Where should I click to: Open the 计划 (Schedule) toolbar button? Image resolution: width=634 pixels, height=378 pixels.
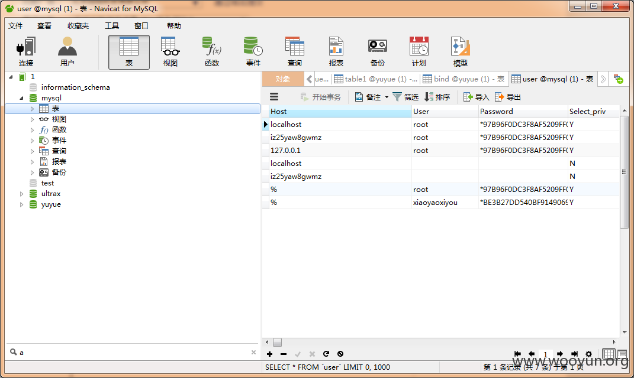(x=419, y=51)
